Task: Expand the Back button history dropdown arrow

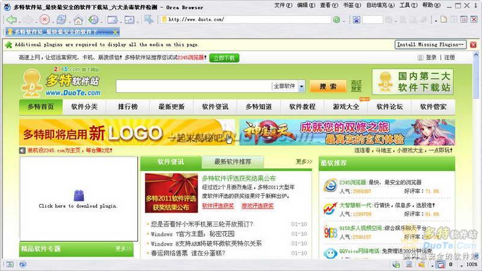Action: pyautogui.click(x=19, y=22)
